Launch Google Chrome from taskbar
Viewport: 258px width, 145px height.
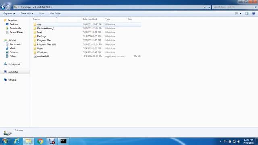40,141
